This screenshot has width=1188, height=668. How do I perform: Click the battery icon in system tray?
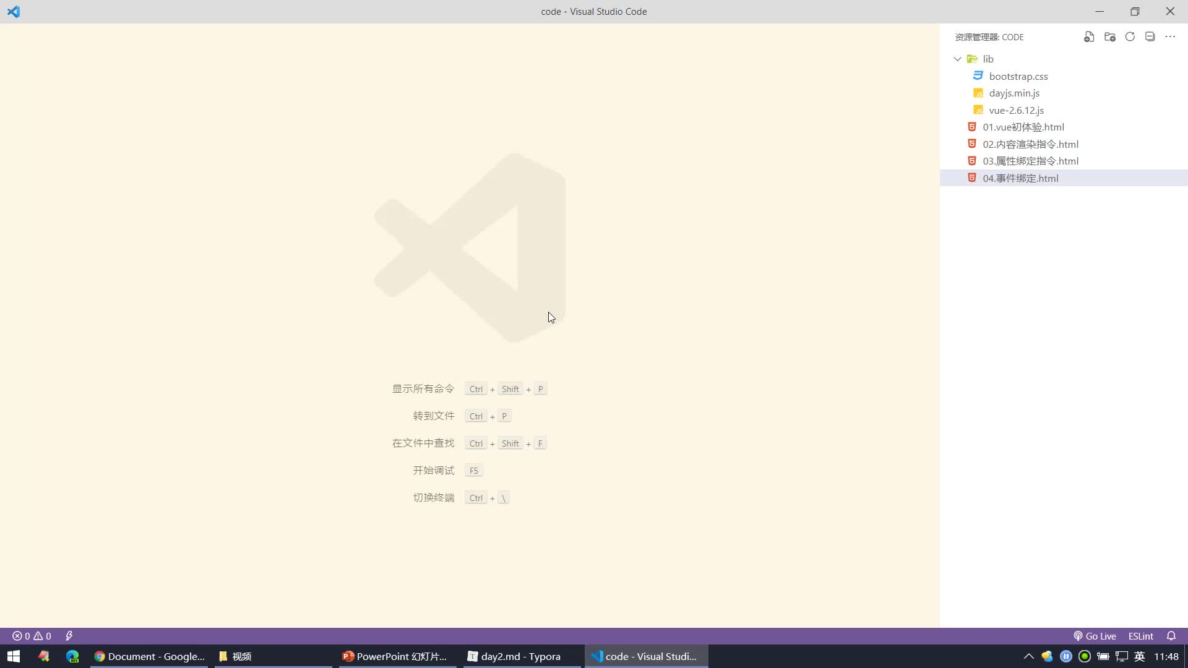pyautogui.click(x=1103, y=656)
